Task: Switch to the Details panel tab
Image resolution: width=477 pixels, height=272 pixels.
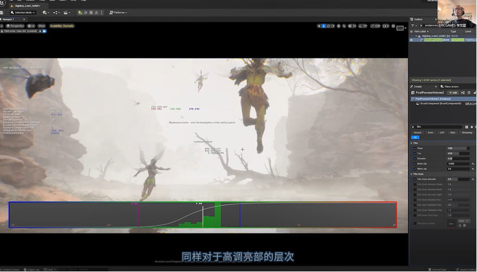Action: (x=418, y=87)
